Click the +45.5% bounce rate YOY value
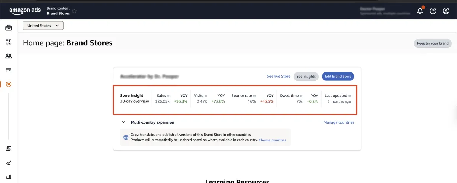Viewport: 457px width, 183px height. (267, 101)
